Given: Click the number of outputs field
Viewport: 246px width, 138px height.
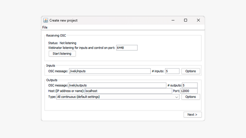Looking at the screenshot, I should [190, 85].
